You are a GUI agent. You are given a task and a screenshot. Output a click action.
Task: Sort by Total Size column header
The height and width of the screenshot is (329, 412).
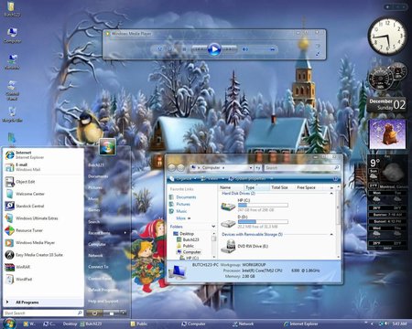pos(282,187)
